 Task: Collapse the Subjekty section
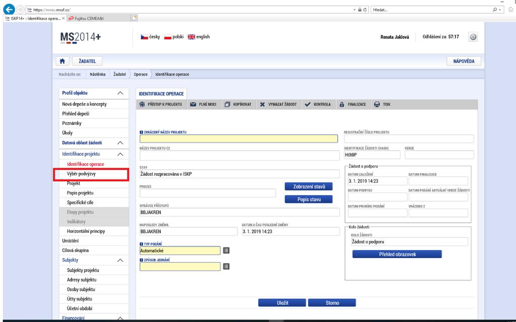tap(120, 260)
